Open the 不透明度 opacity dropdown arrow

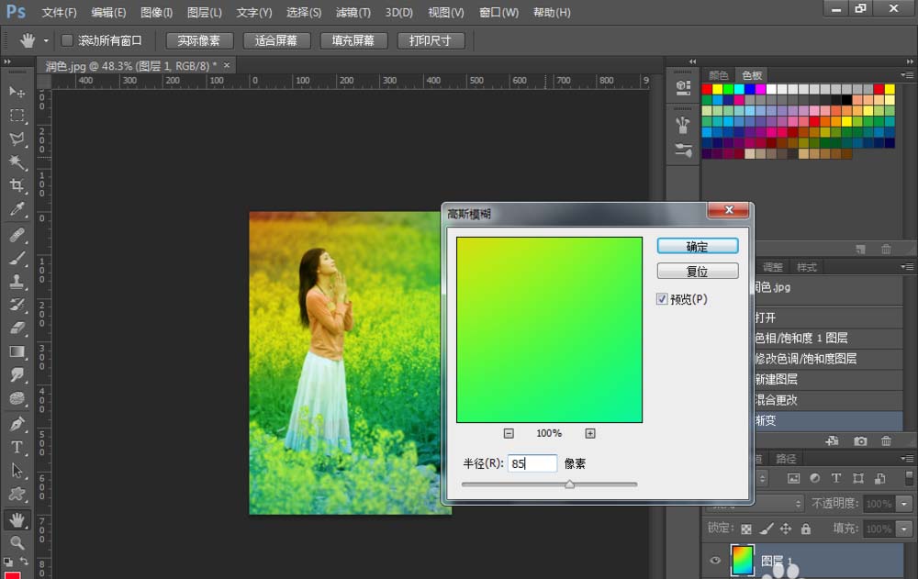[904, 504]
